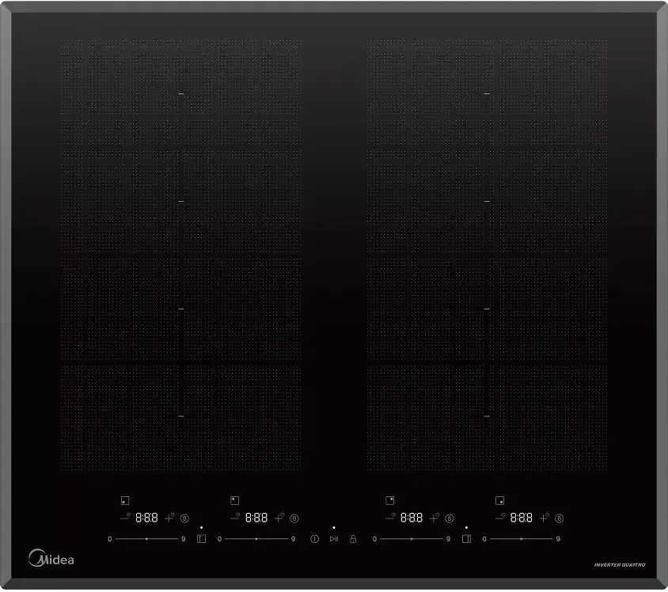This screenshot has height=592, width=668.
Task: Select the rear-right zone indicator icon
Action: 390,500
